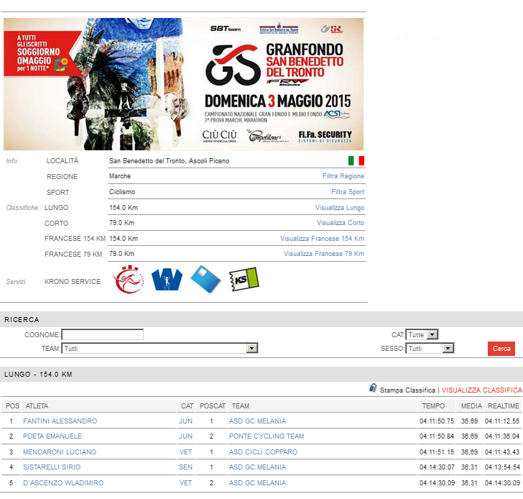Click the KS ticket service icon
523x499 pixels.
(x=244, y=280)
